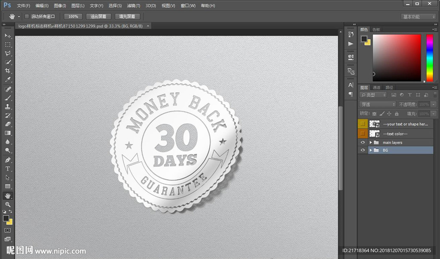Pick the Zoom magnifier tool
The height and width of the screenshot is (259, 440).
pos(8,205)
